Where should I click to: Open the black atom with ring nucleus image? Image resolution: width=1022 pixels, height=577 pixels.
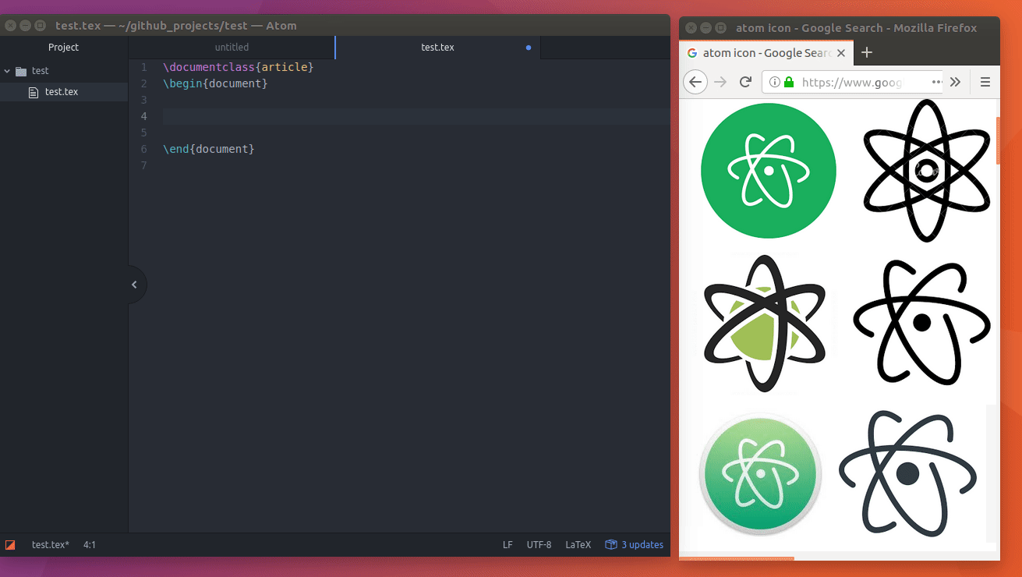pos(926,170)
